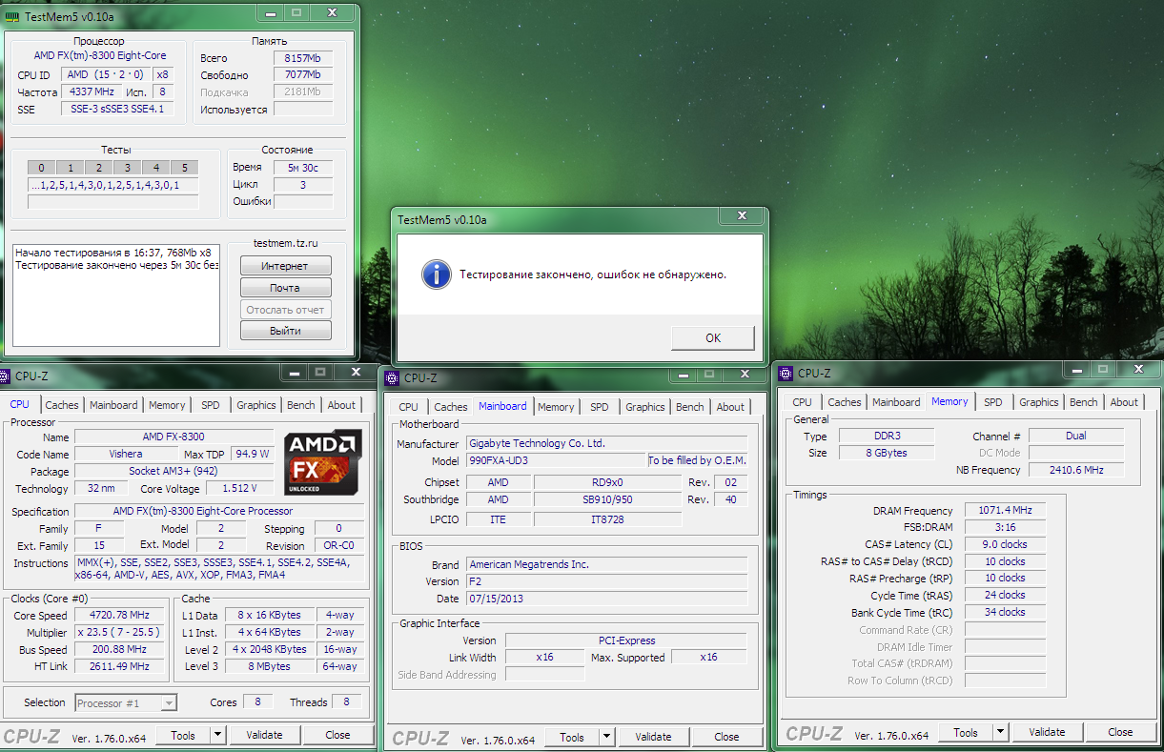
Task: Click motherboard model field 990FXA-UD3
Action: click(556, 460)
